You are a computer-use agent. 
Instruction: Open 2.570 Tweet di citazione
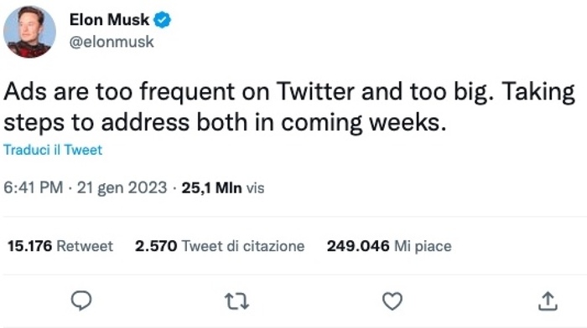pos(220,246)
